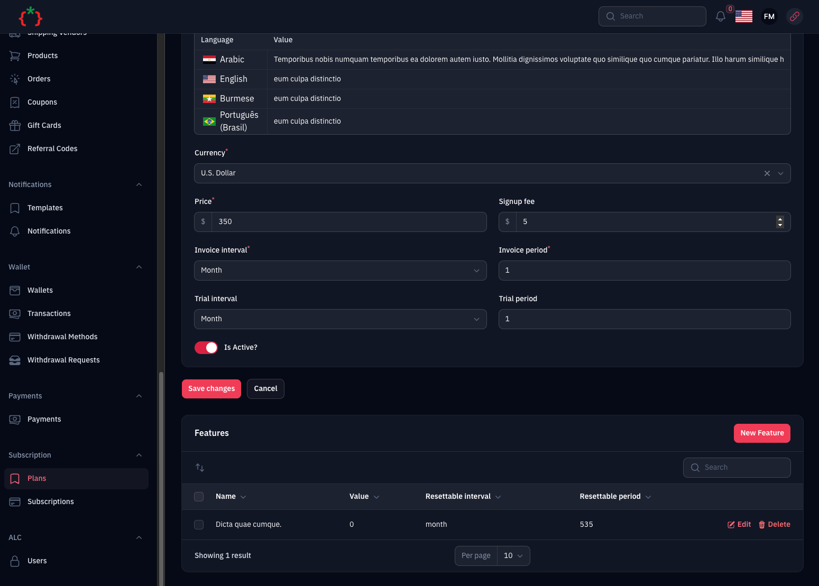This screenshot has width=819, height=586.
Task: Click the reorder features arrows icon
Action: (200, 468)
